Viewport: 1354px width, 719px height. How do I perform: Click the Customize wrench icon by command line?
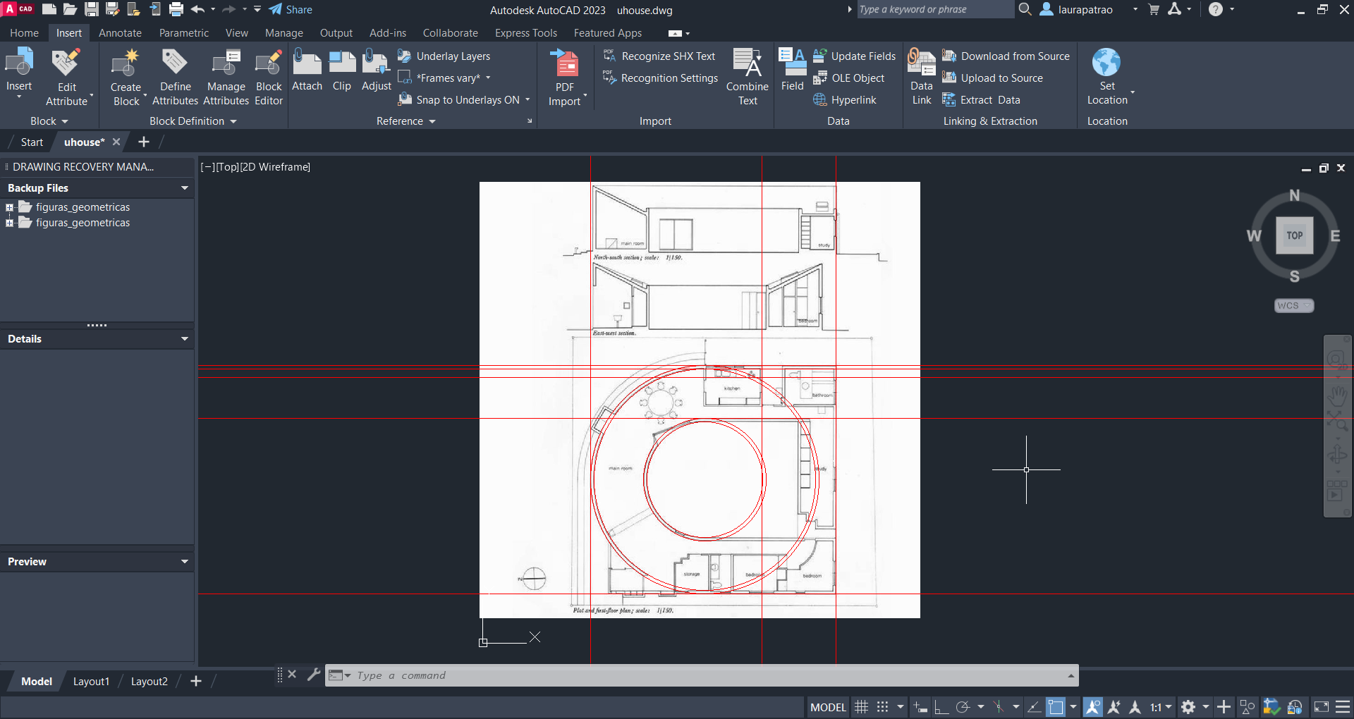click(314, 675)
